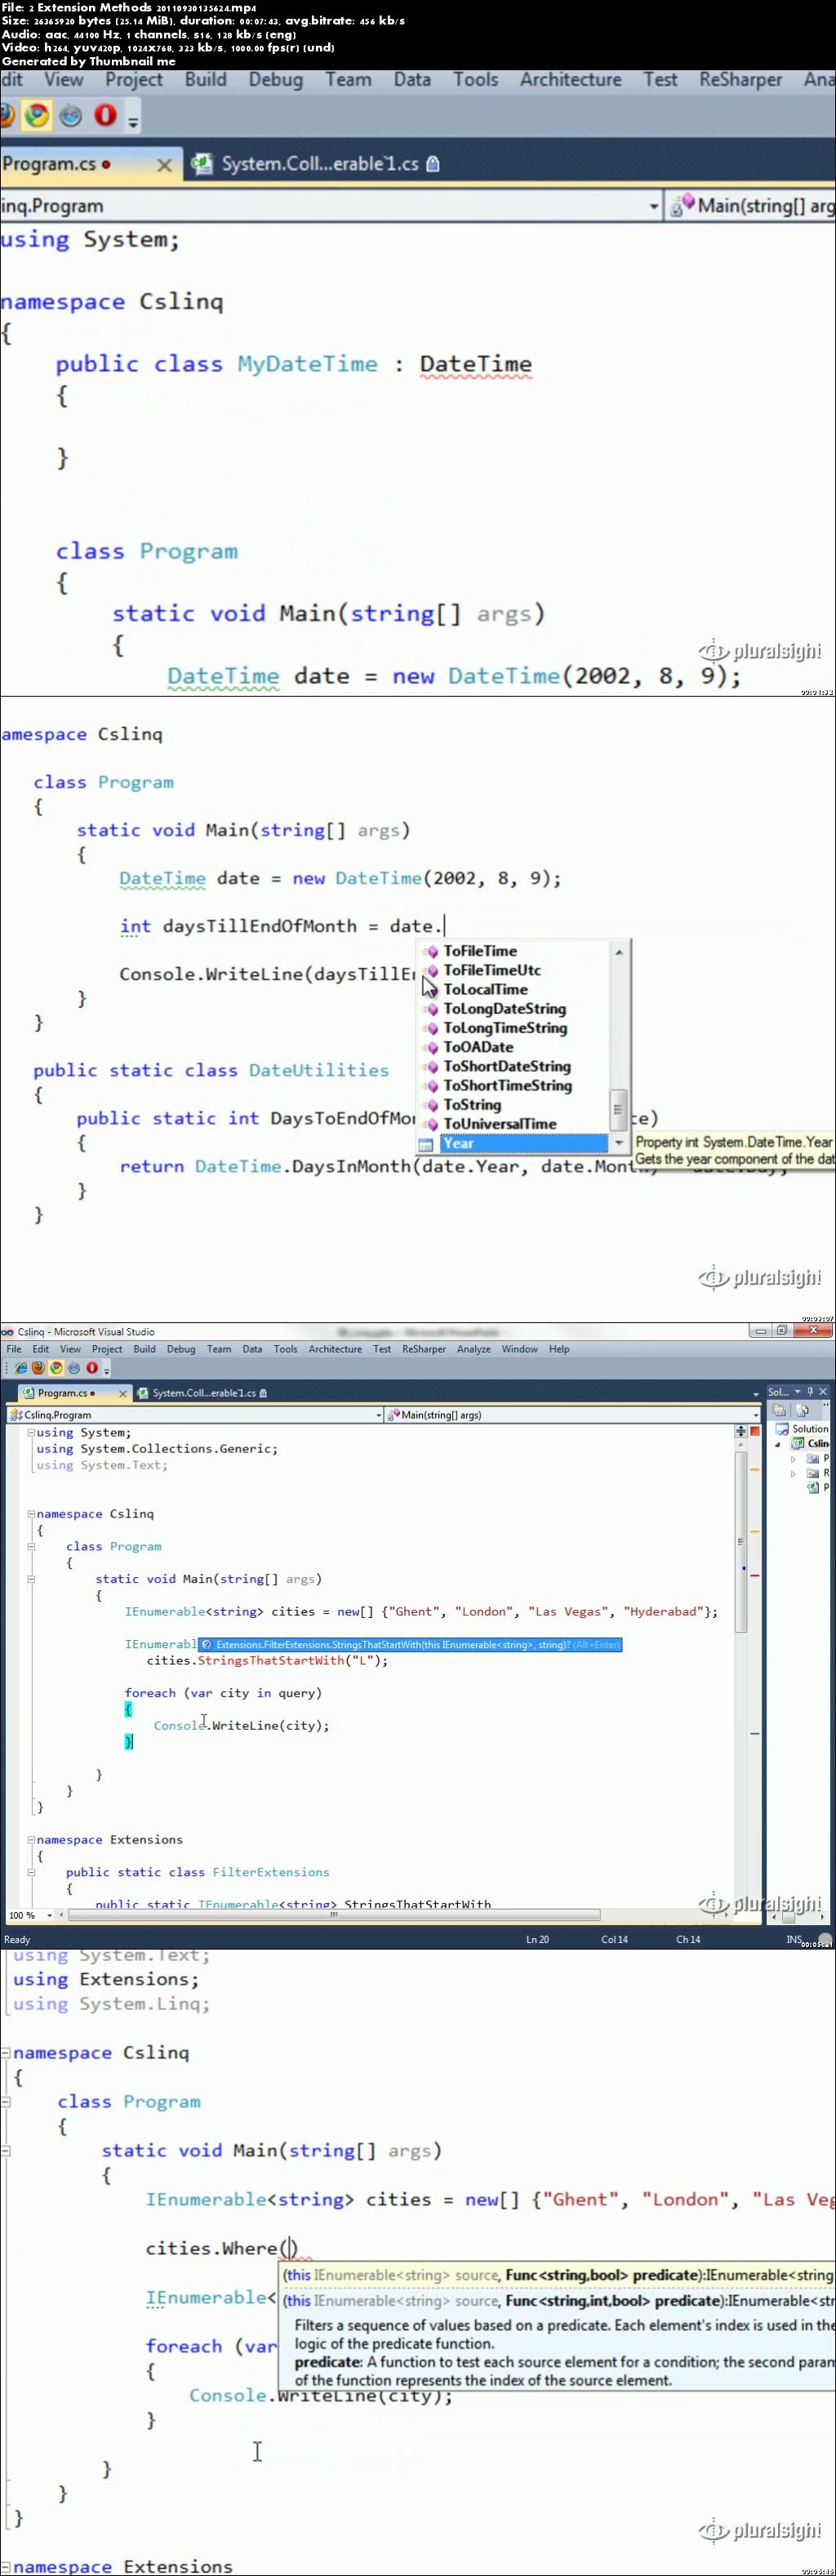836x2576 pixels.
Task: Select ToUniversalTime in the completion list
Action: pos(499,1124)
